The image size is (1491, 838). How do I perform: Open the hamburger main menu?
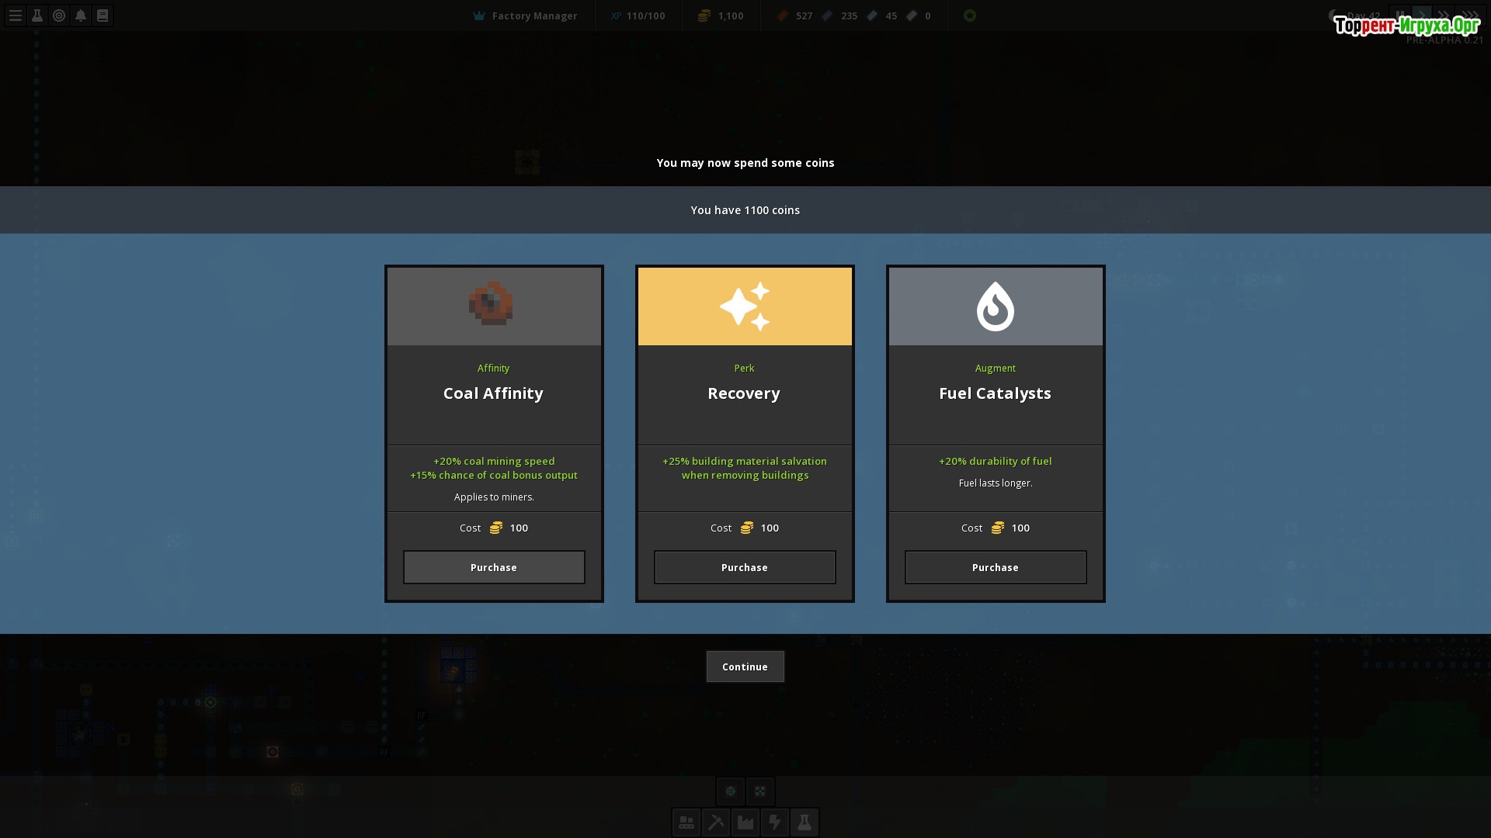15,16
